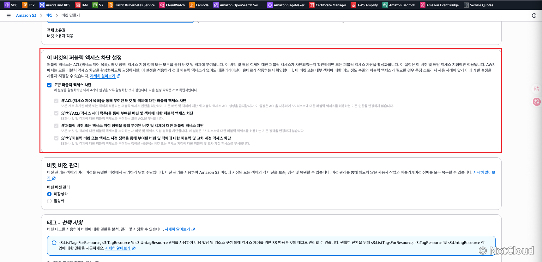The width and height of the screenshot is (542, 262).
Task: Toggle 새 퍼블릭 버킷 또는 액세스 지점 정책 checkbox
Action: click(x=56, y=126)
